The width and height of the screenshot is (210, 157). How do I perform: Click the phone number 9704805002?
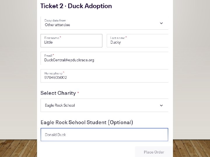pyautogui.click(x=56, y=78)
